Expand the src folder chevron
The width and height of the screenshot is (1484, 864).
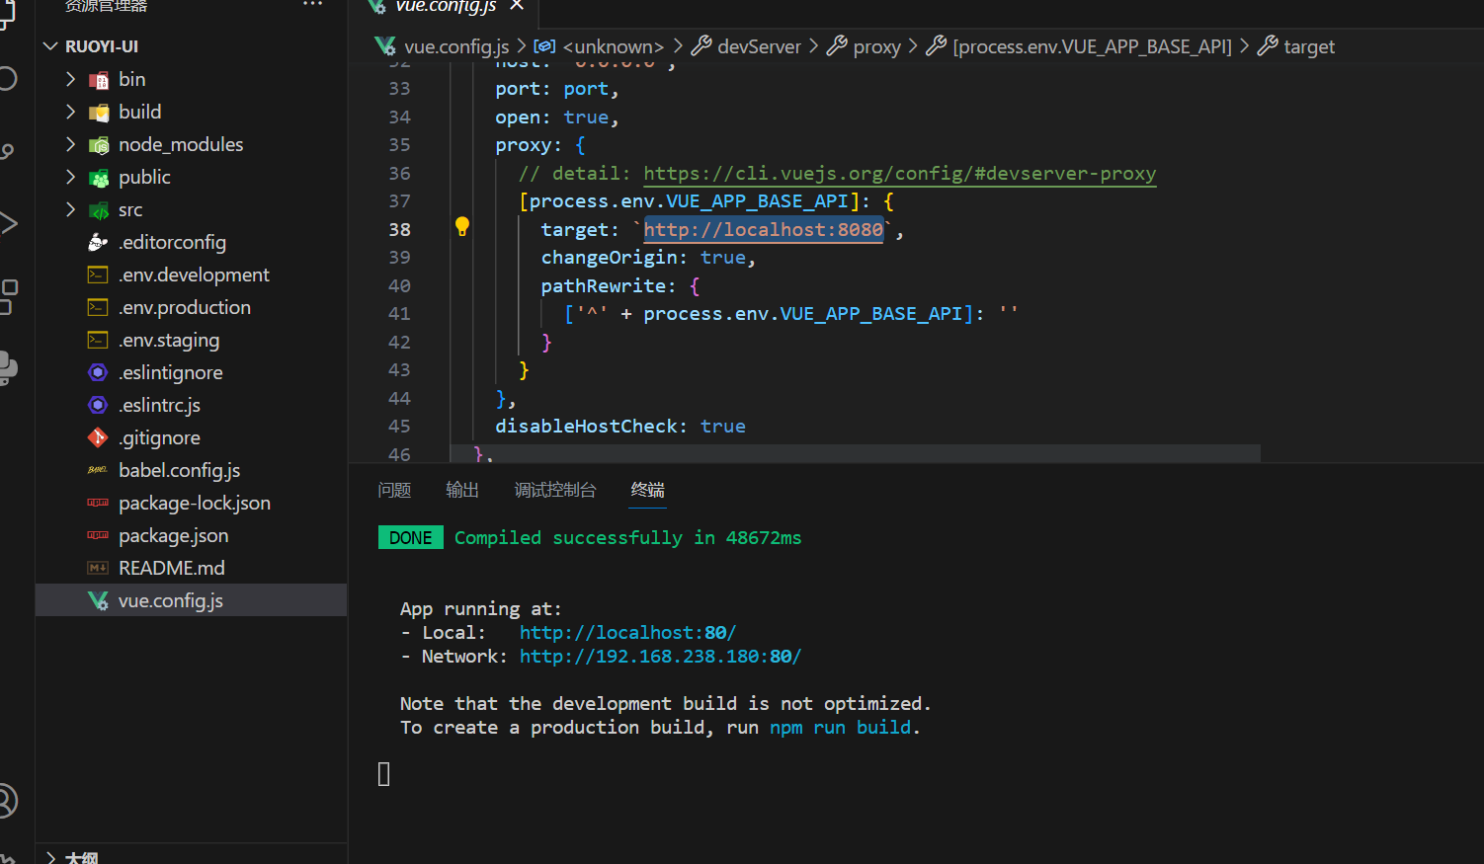[x=70, y=209]
